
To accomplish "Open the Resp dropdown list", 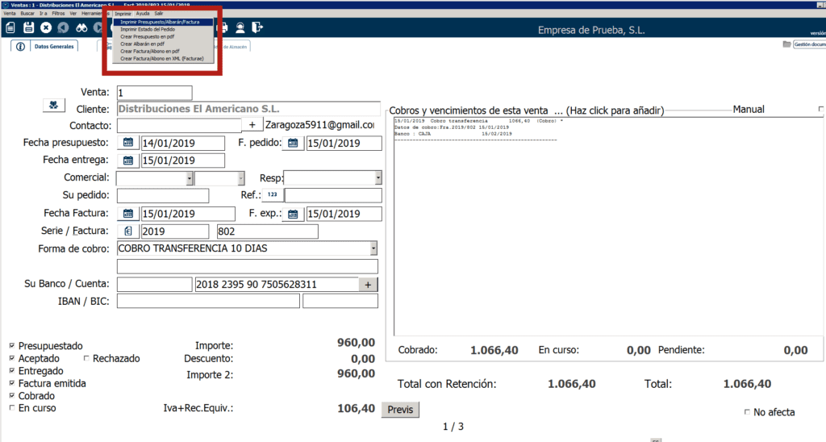I will [378, 177].
